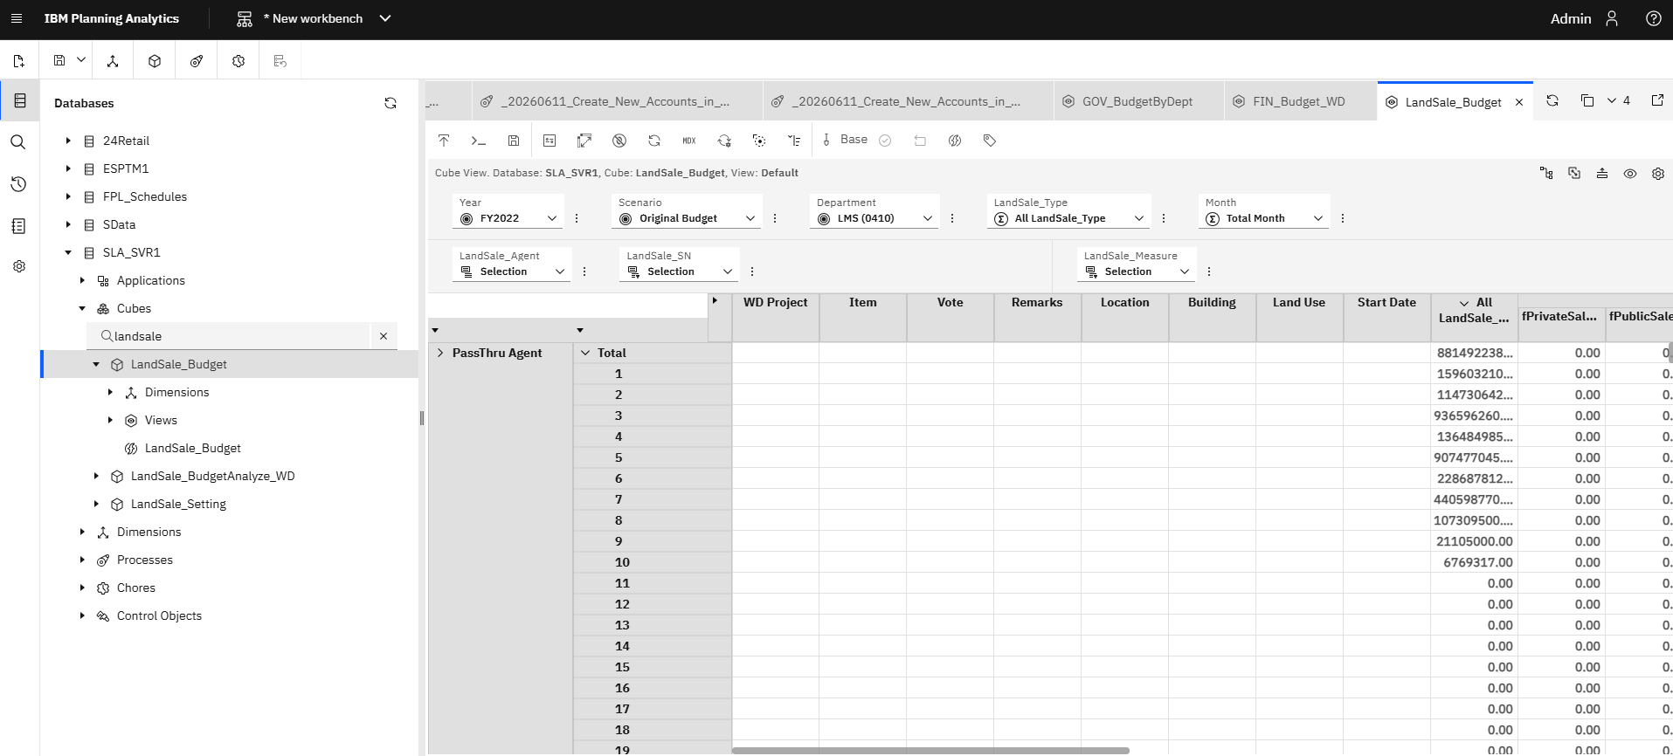Open cube view settings gear
The image size is (1673, 756).
[x=1658, y=174]
